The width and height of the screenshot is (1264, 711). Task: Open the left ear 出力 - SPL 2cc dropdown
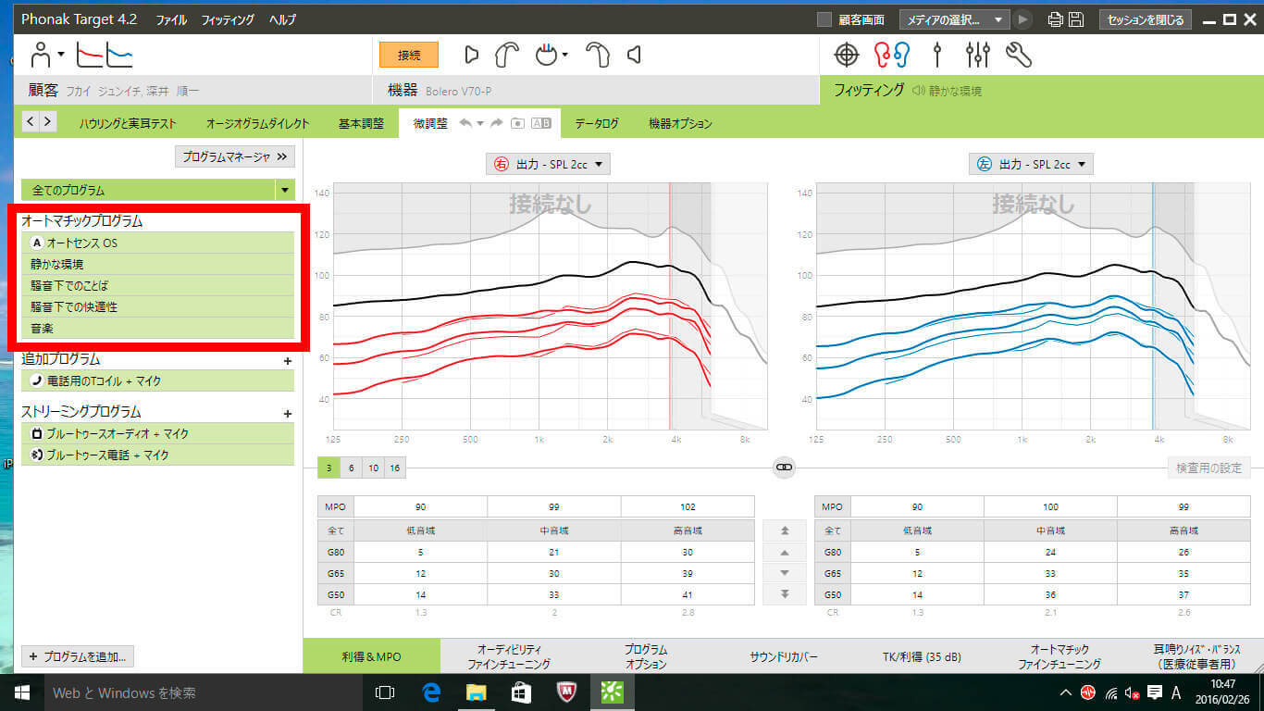tap(1031, 164)
